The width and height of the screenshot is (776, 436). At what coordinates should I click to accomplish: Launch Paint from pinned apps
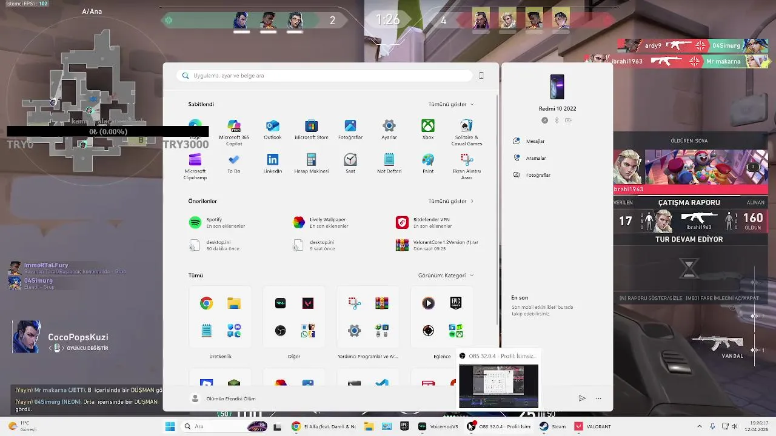click(x=428, y=163)
